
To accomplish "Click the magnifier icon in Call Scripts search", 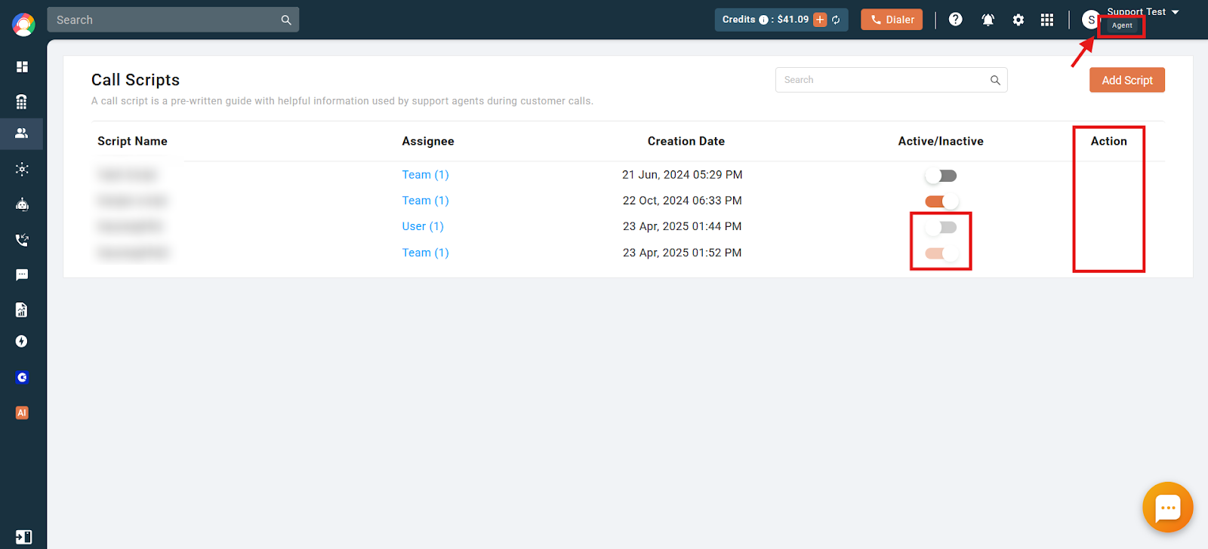I will click(995, 80).
